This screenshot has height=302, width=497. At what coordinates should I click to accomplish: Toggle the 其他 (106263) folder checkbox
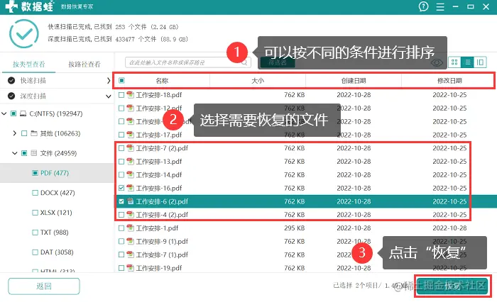(24, 133)
